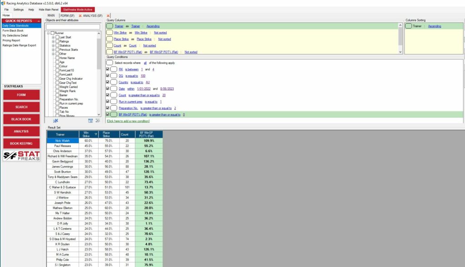Screen dimensions: 465x267
Task: Click attributes tree scrollbar down arrow
Action: 99,115
